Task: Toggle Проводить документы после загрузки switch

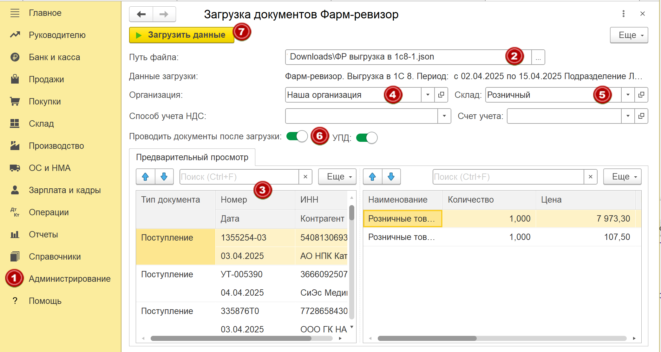Action: click(297, 136)
